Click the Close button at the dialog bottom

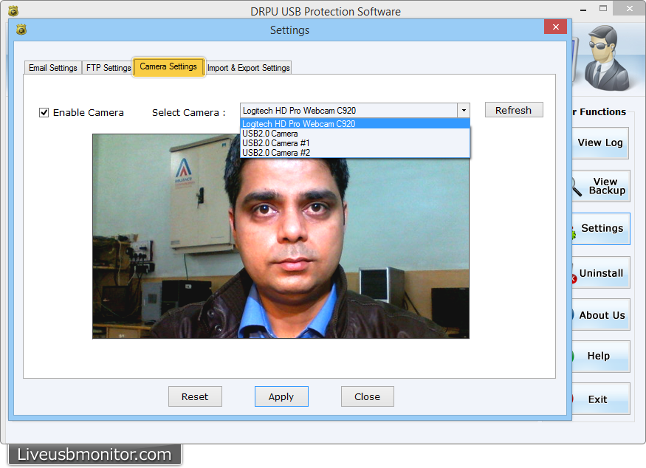[x=368, y=396]
